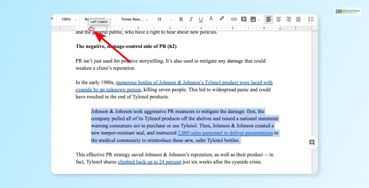This screenshot has width=369, height=188.
Task: Click the text 'PR isn't just used for positive'
Action: (x=107, y=61)
